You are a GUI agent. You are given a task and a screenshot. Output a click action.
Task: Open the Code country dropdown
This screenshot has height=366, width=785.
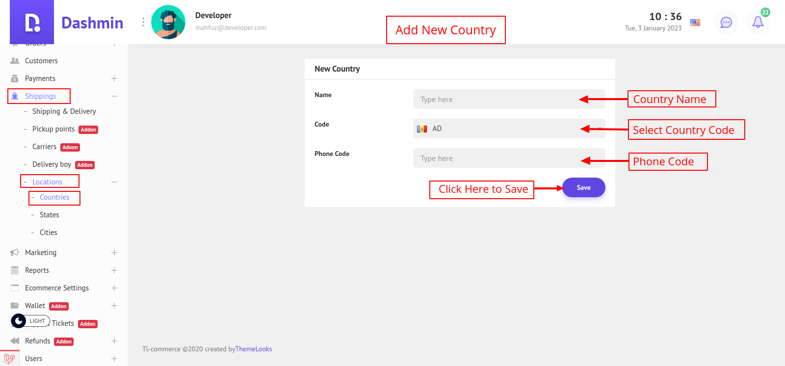508,129
